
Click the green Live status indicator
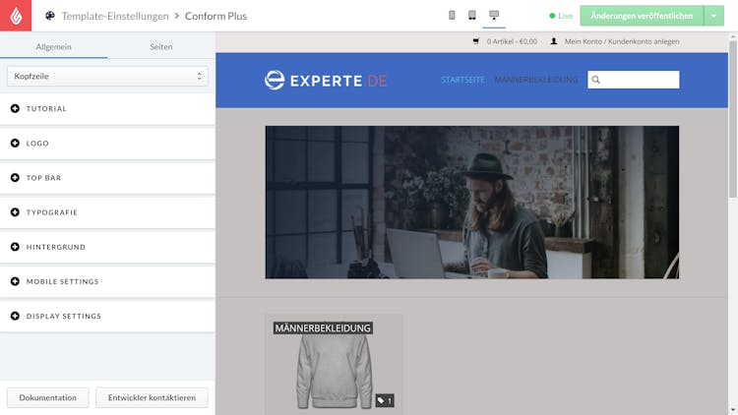pos(561,16)
